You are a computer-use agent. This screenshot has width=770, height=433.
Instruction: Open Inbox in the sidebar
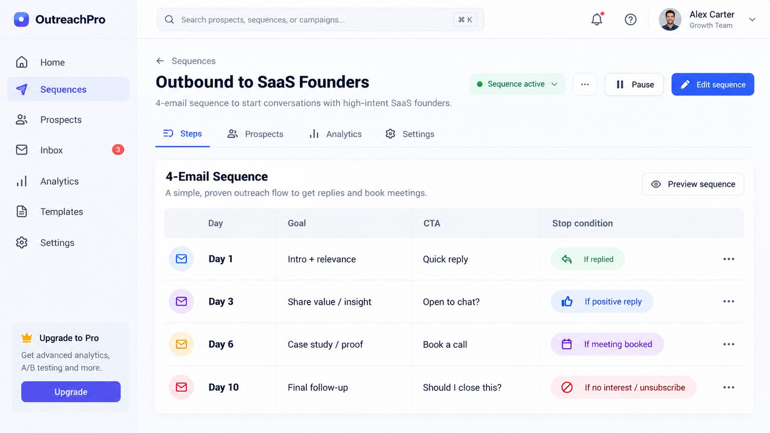tap(68, 150)
